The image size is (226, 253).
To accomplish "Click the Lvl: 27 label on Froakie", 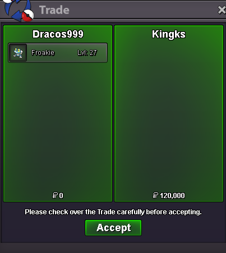I will click(87, 53).
